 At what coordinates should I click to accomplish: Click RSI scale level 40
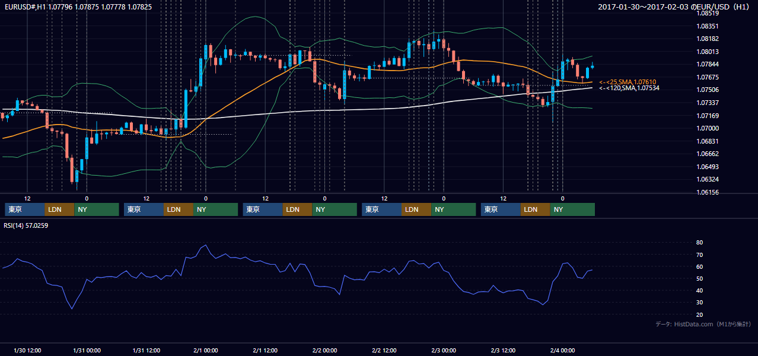tap(699, 290)
